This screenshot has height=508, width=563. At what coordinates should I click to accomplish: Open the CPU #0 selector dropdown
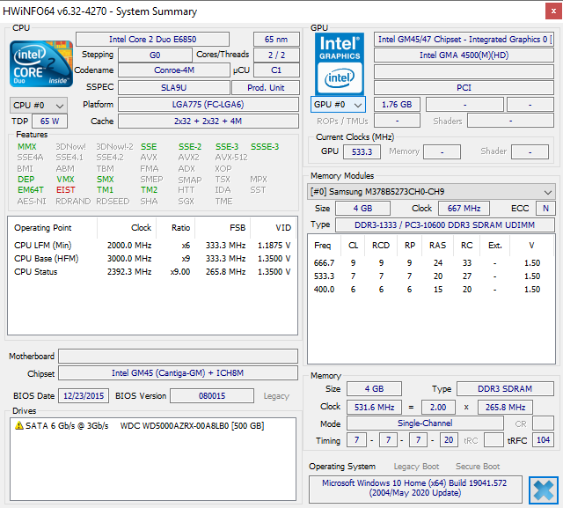39,106
